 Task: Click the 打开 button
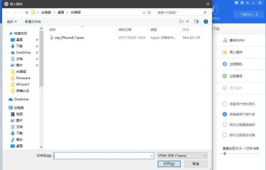[169, 164]
